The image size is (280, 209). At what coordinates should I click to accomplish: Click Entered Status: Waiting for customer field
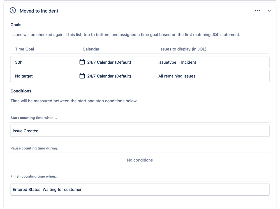click(x=140, y=189)
